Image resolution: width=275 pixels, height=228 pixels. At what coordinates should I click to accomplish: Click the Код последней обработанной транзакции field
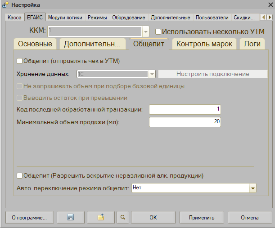point(185,110)
